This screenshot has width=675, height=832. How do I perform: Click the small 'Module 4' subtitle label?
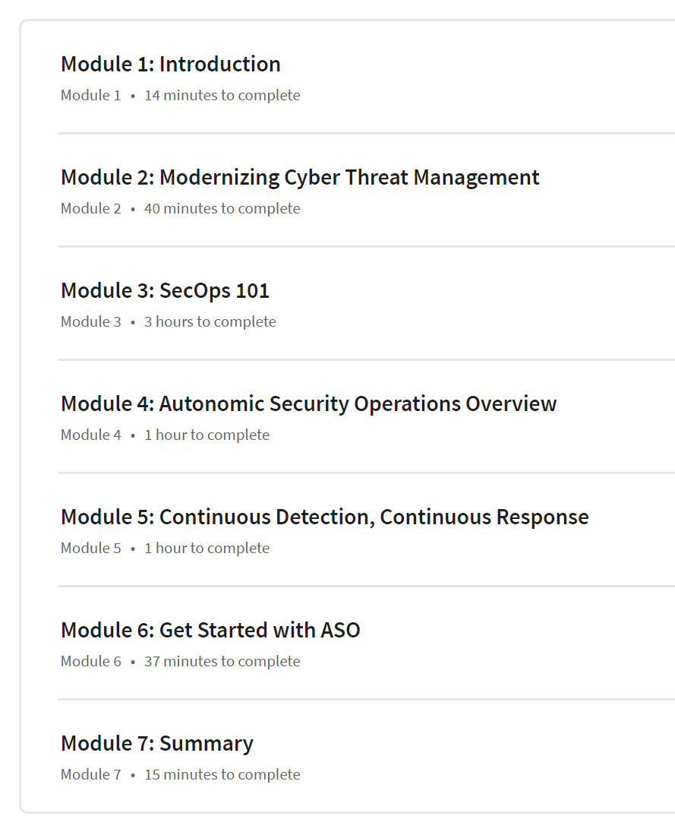click(x=90, y=435)
